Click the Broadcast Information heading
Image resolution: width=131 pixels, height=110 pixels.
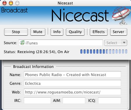(33, 67)
